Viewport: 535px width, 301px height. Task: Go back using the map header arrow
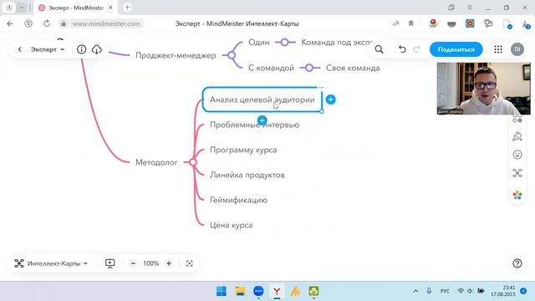(20, 49)
